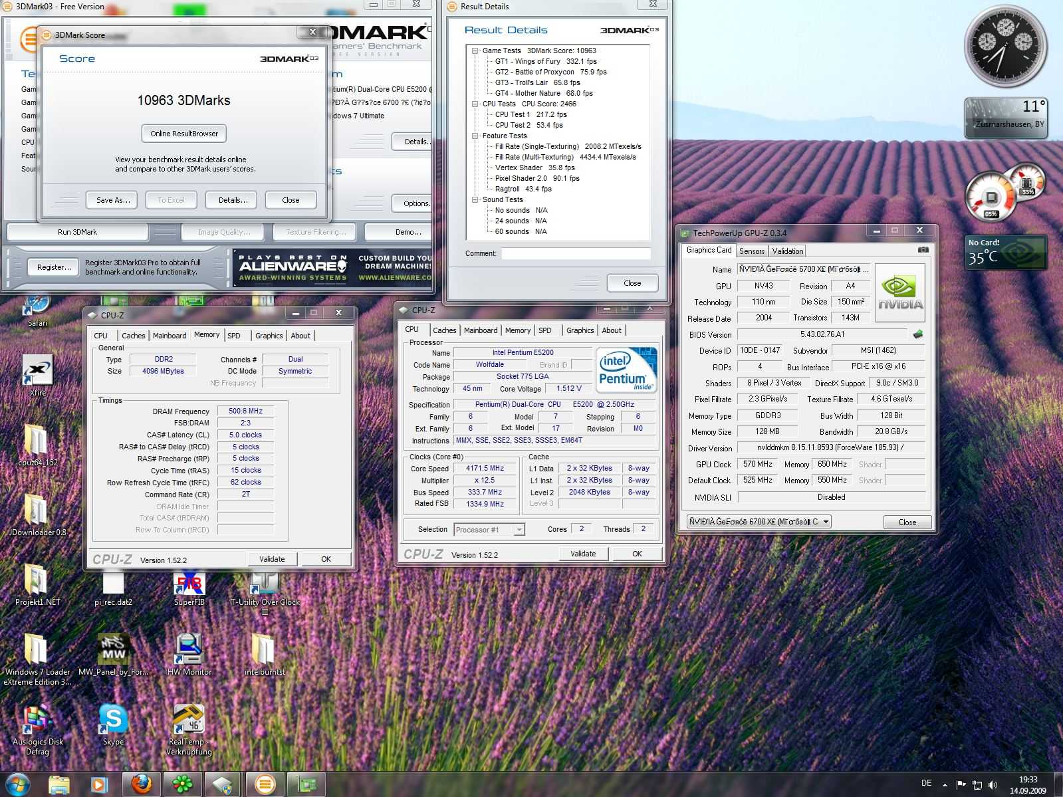Click Save As... in 3DMark Score dialog
The height and width of the screenshot is (797, 1063).
(x=112, y=200)
